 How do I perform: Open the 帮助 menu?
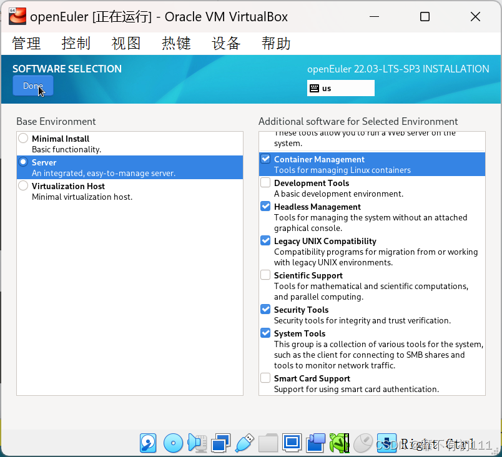(x=277, y=43)
